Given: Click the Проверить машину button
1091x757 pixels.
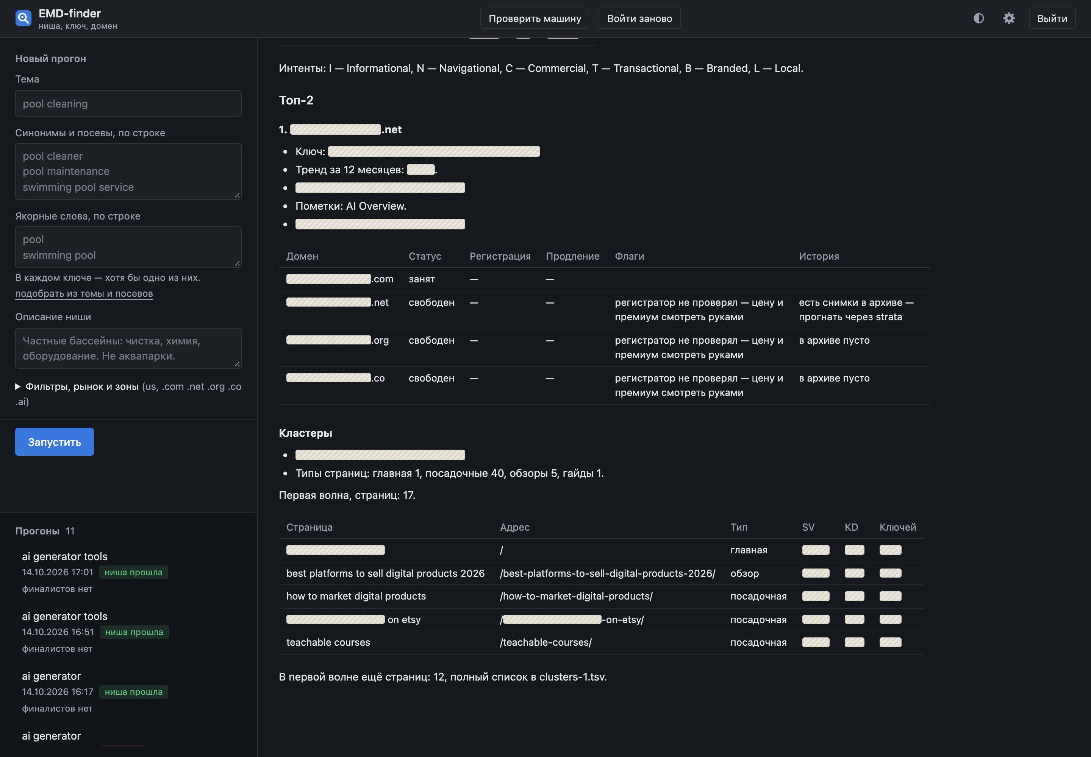Looking at the screenshot, I should click(535, 18).
